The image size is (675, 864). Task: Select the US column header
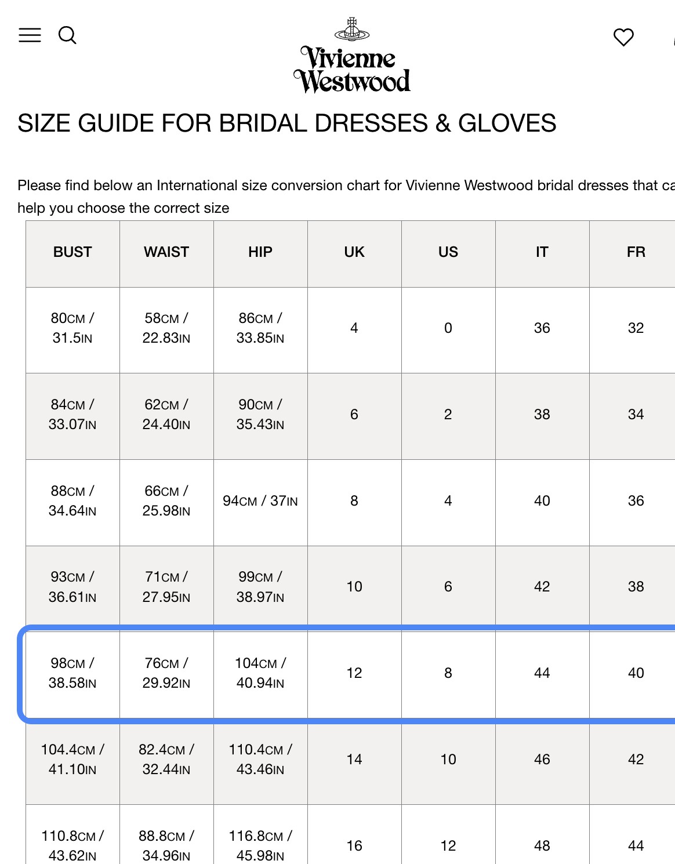pos(448,252)
